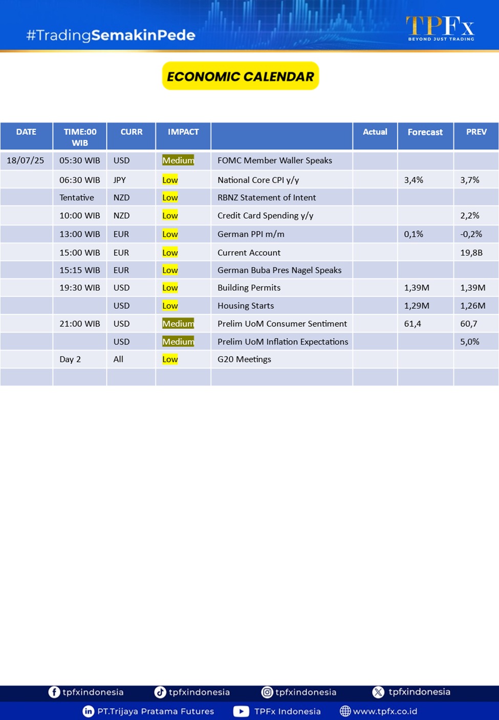This screenshot has height=720, width=499.
Task: Click the globe website icon
Action: pyautogui.click(x=345, y=711)
